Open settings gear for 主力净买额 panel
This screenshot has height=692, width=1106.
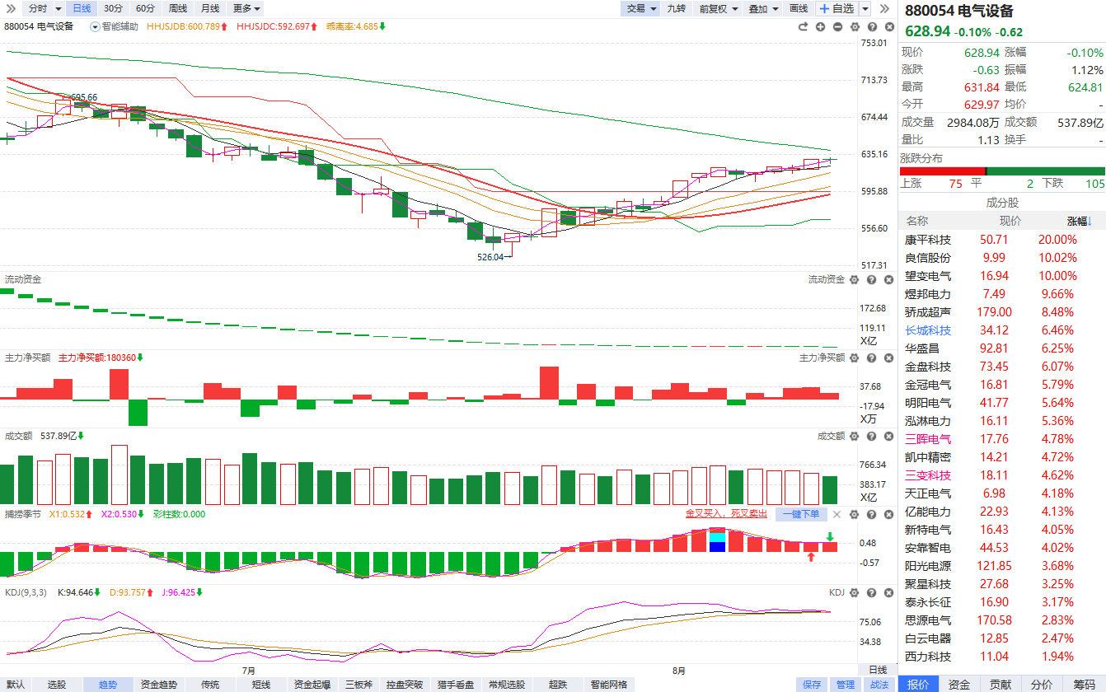[x=855, y=358]
